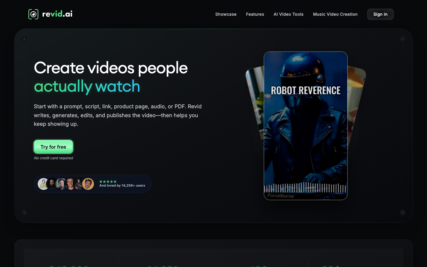427x267 pixels.
Task: Click the Sign in button
Action: coord(380,14)
